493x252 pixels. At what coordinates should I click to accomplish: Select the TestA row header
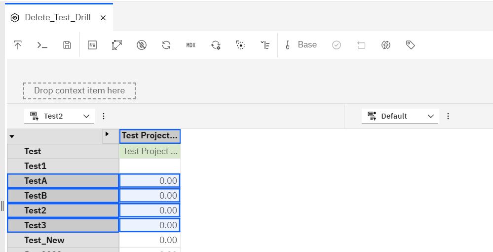tap(63, 181)
